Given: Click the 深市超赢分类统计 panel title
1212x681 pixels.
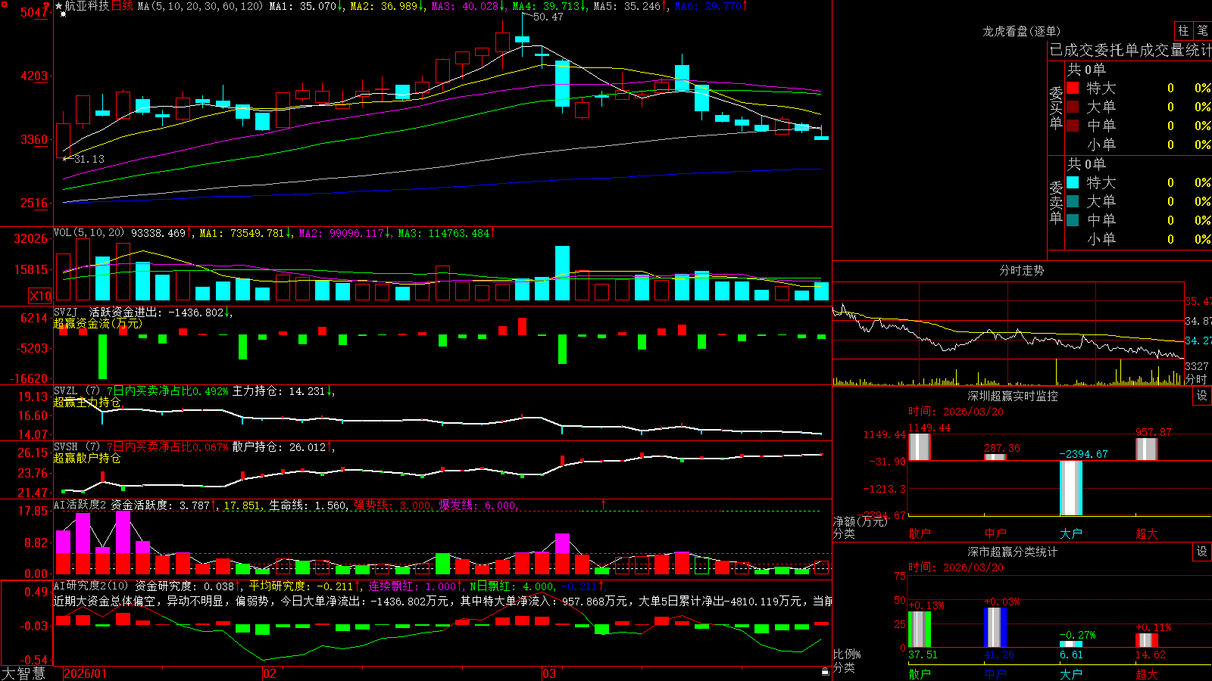Looking at the screenshot, I should pyautogui.click(x=1012, y=552).
